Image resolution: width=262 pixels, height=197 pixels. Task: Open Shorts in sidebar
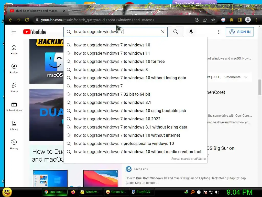point(14,88)
